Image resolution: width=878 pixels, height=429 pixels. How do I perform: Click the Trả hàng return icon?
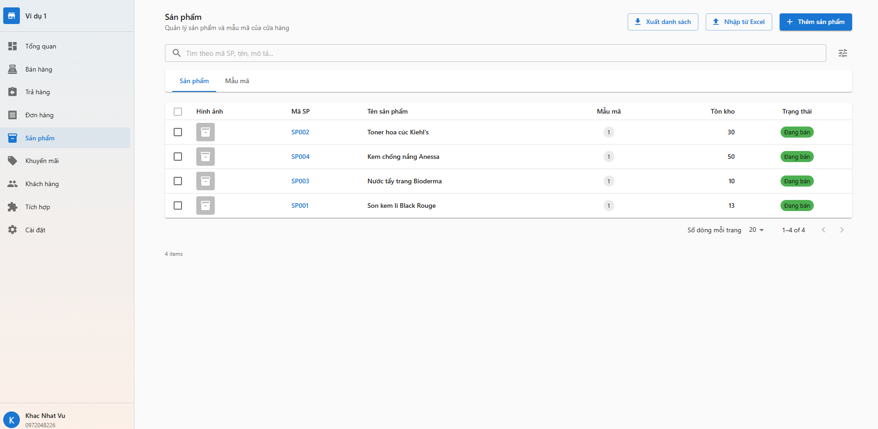coord(12,92)
